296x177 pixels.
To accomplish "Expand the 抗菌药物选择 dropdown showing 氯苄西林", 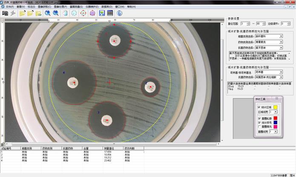I will pos(281,47).
